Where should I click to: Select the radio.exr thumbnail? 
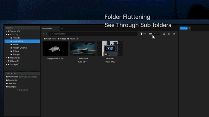(x=110, y=49)
